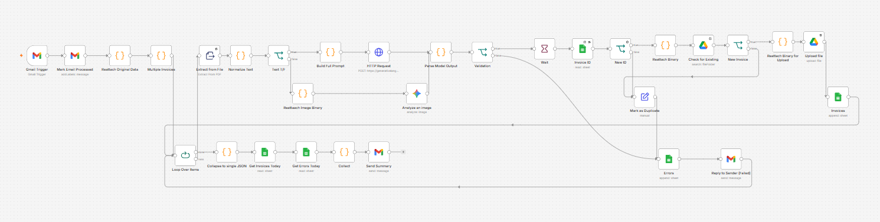Select the Errors sheets node
Screen dimensions: 880x222
pyautogui.click(x=668, y=159)
